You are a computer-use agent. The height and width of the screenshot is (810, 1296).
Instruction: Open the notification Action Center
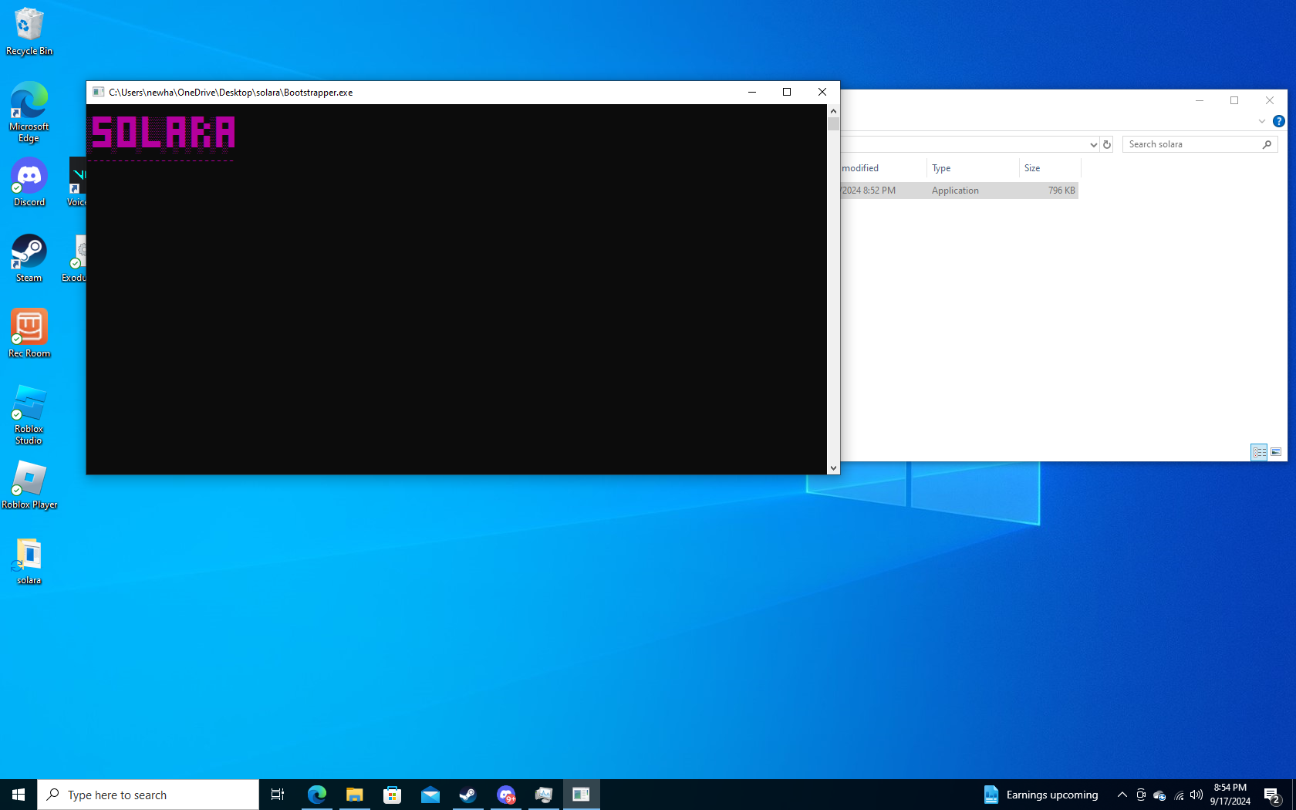tap(1273, 795)
